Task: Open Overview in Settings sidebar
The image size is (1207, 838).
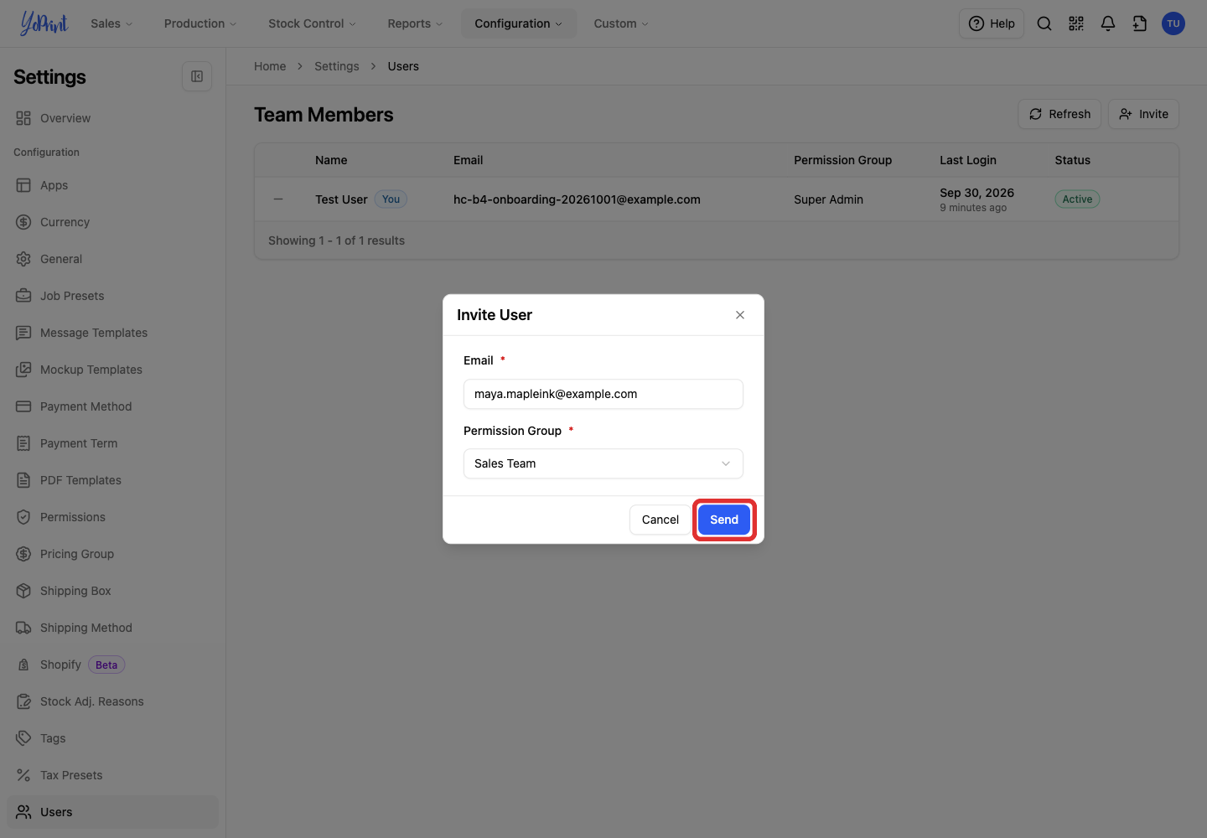Action: pyautogui.click(x=112, y=118)
